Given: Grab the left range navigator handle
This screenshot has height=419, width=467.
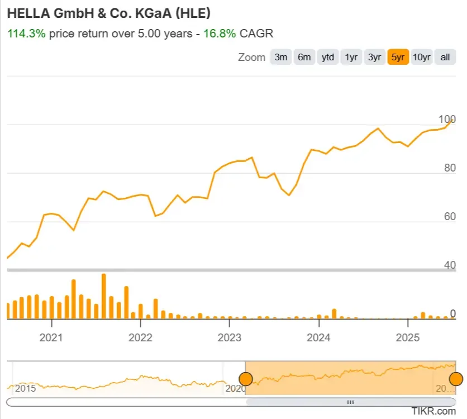Looking at the screenshot, I should coord(246,379).
